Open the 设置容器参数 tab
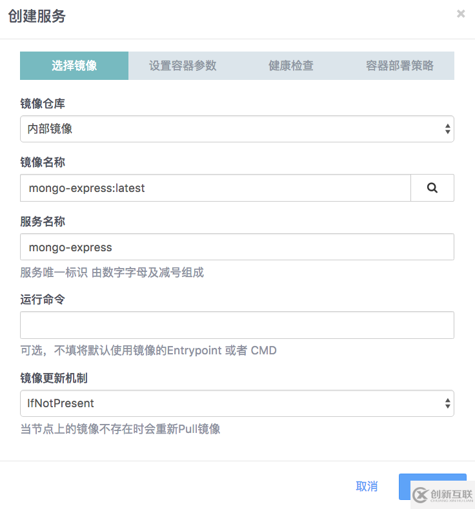475x509 pixels. tap(183, 66)
